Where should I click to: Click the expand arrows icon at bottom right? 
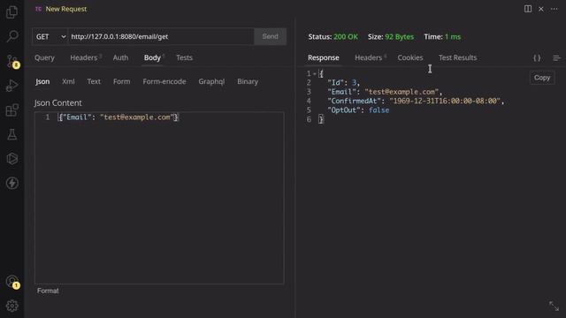[554, 306]
